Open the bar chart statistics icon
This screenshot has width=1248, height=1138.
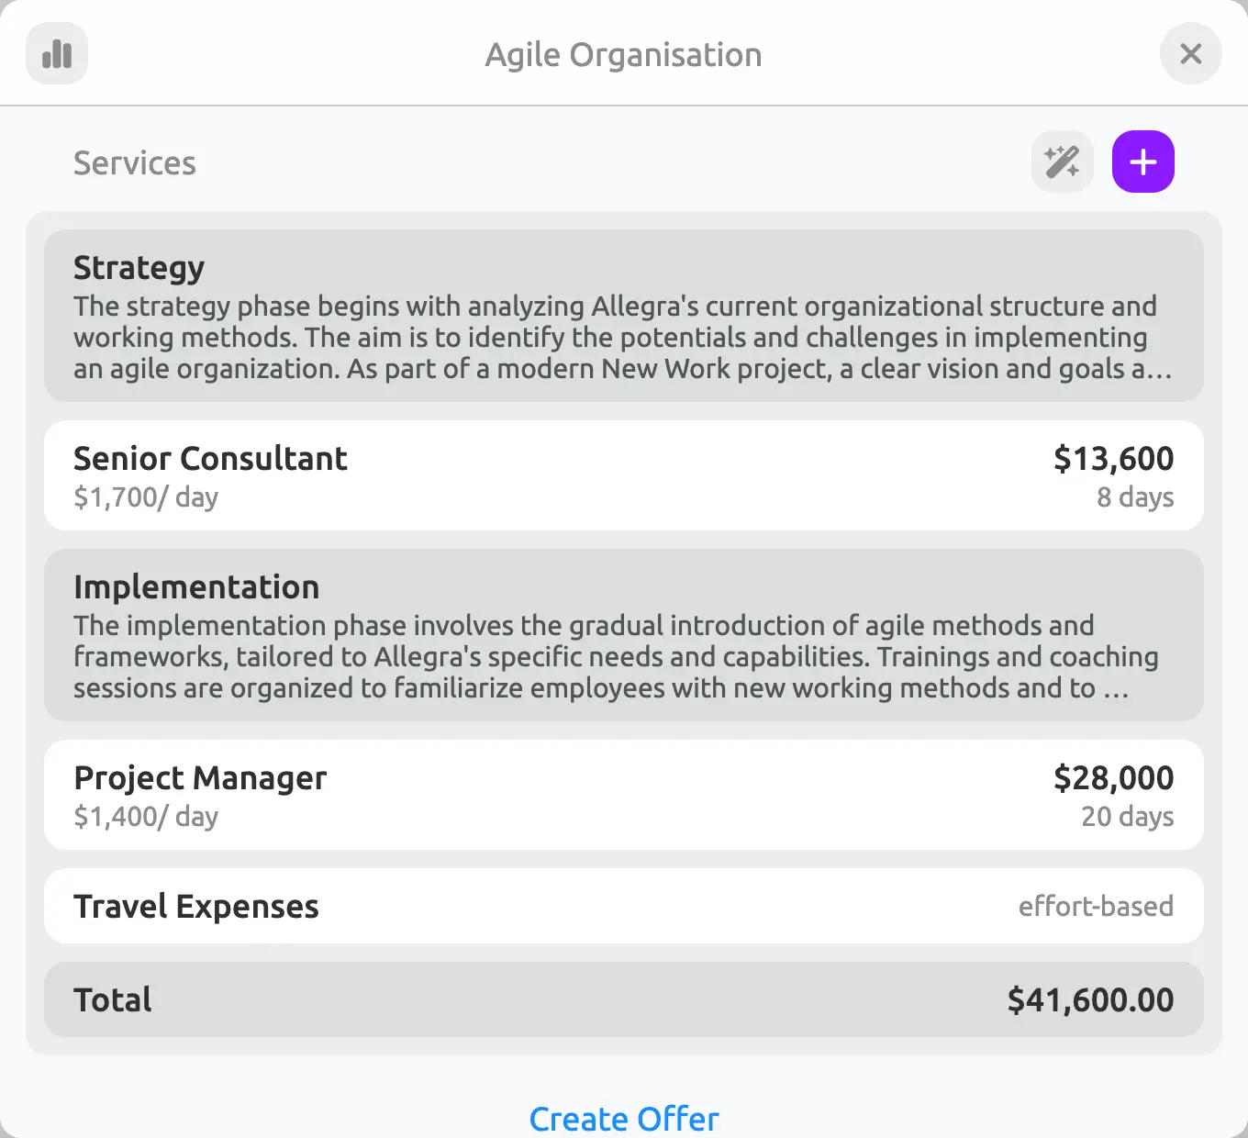pos(57,54)
